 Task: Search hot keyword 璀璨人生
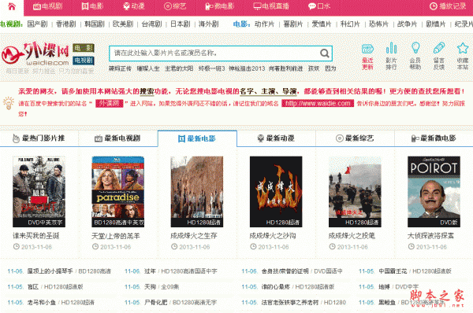pyautogui.click(x=148, y=68)
